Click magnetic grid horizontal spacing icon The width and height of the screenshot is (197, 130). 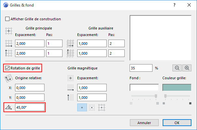click(x=70, y=88)
